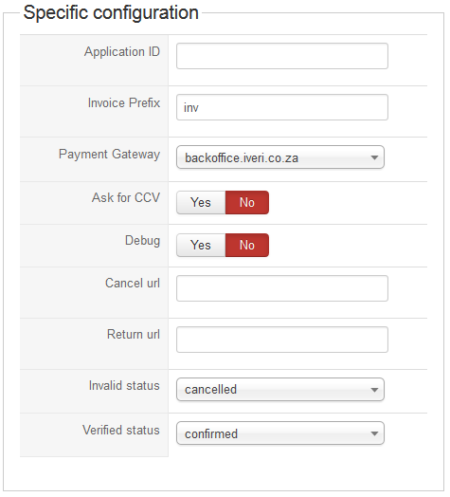Set Ask for CCV to Yes
The image size is (450, 497).
coord(201,203)
